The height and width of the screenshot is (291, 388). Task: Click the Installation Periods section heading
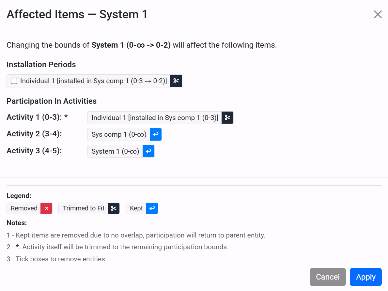(41, 64)
